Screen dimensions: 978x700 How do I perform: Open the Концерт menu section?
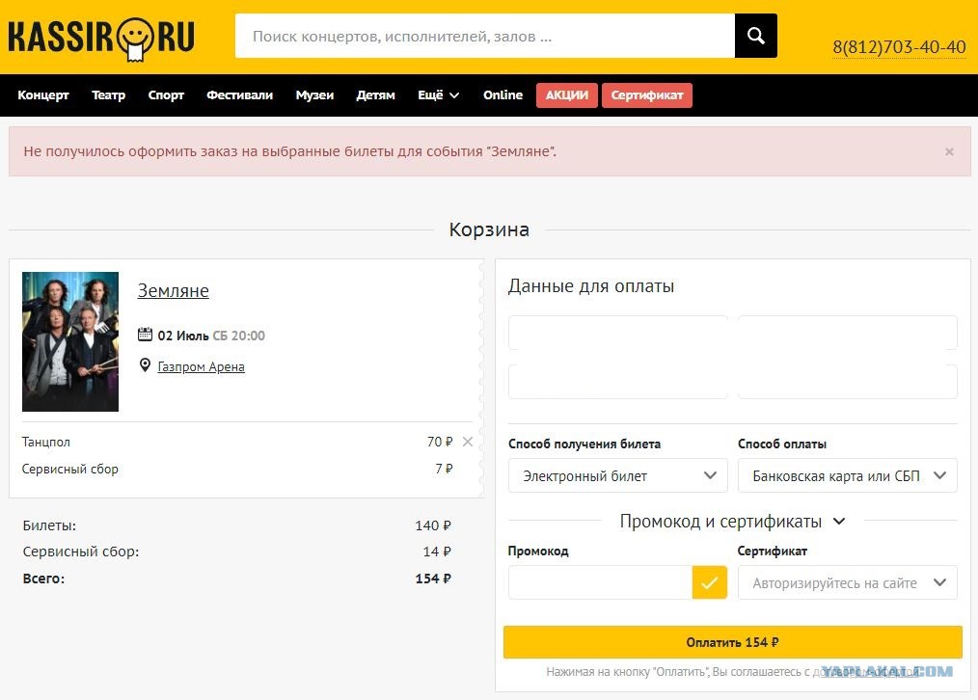[x=43, y=95]
